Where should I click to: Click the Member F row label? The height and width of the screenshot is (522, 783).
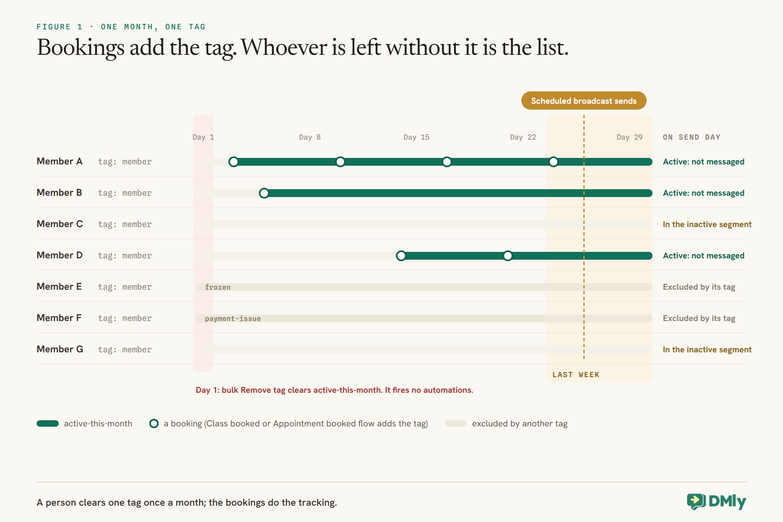click(59, 318)
